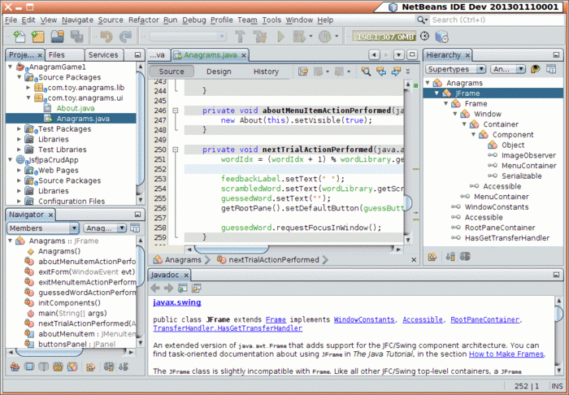Click the New Project toolbar icon
The height and width of the screenshot is (395, 569).
(x=37, y=37)
